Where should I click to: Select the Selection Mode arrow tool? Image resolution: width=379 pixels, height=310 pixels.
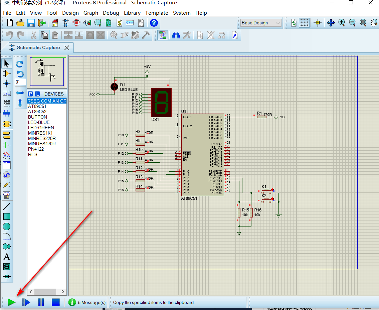7,63
